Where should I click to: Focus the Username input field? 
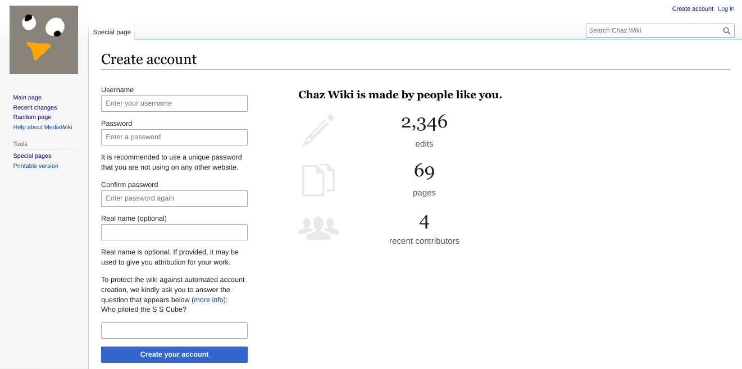point(174,103)
